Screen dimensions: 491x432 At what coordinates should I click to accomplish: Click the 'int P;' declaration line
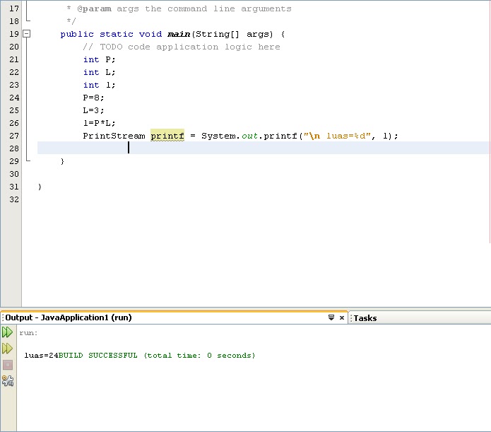[100, 59]
